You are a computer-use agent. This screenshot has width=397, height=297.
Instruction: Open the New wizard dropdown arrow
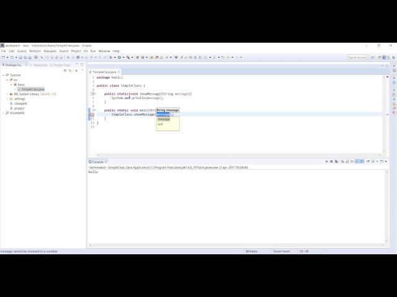pyautogui.click(x=7, y=58)
